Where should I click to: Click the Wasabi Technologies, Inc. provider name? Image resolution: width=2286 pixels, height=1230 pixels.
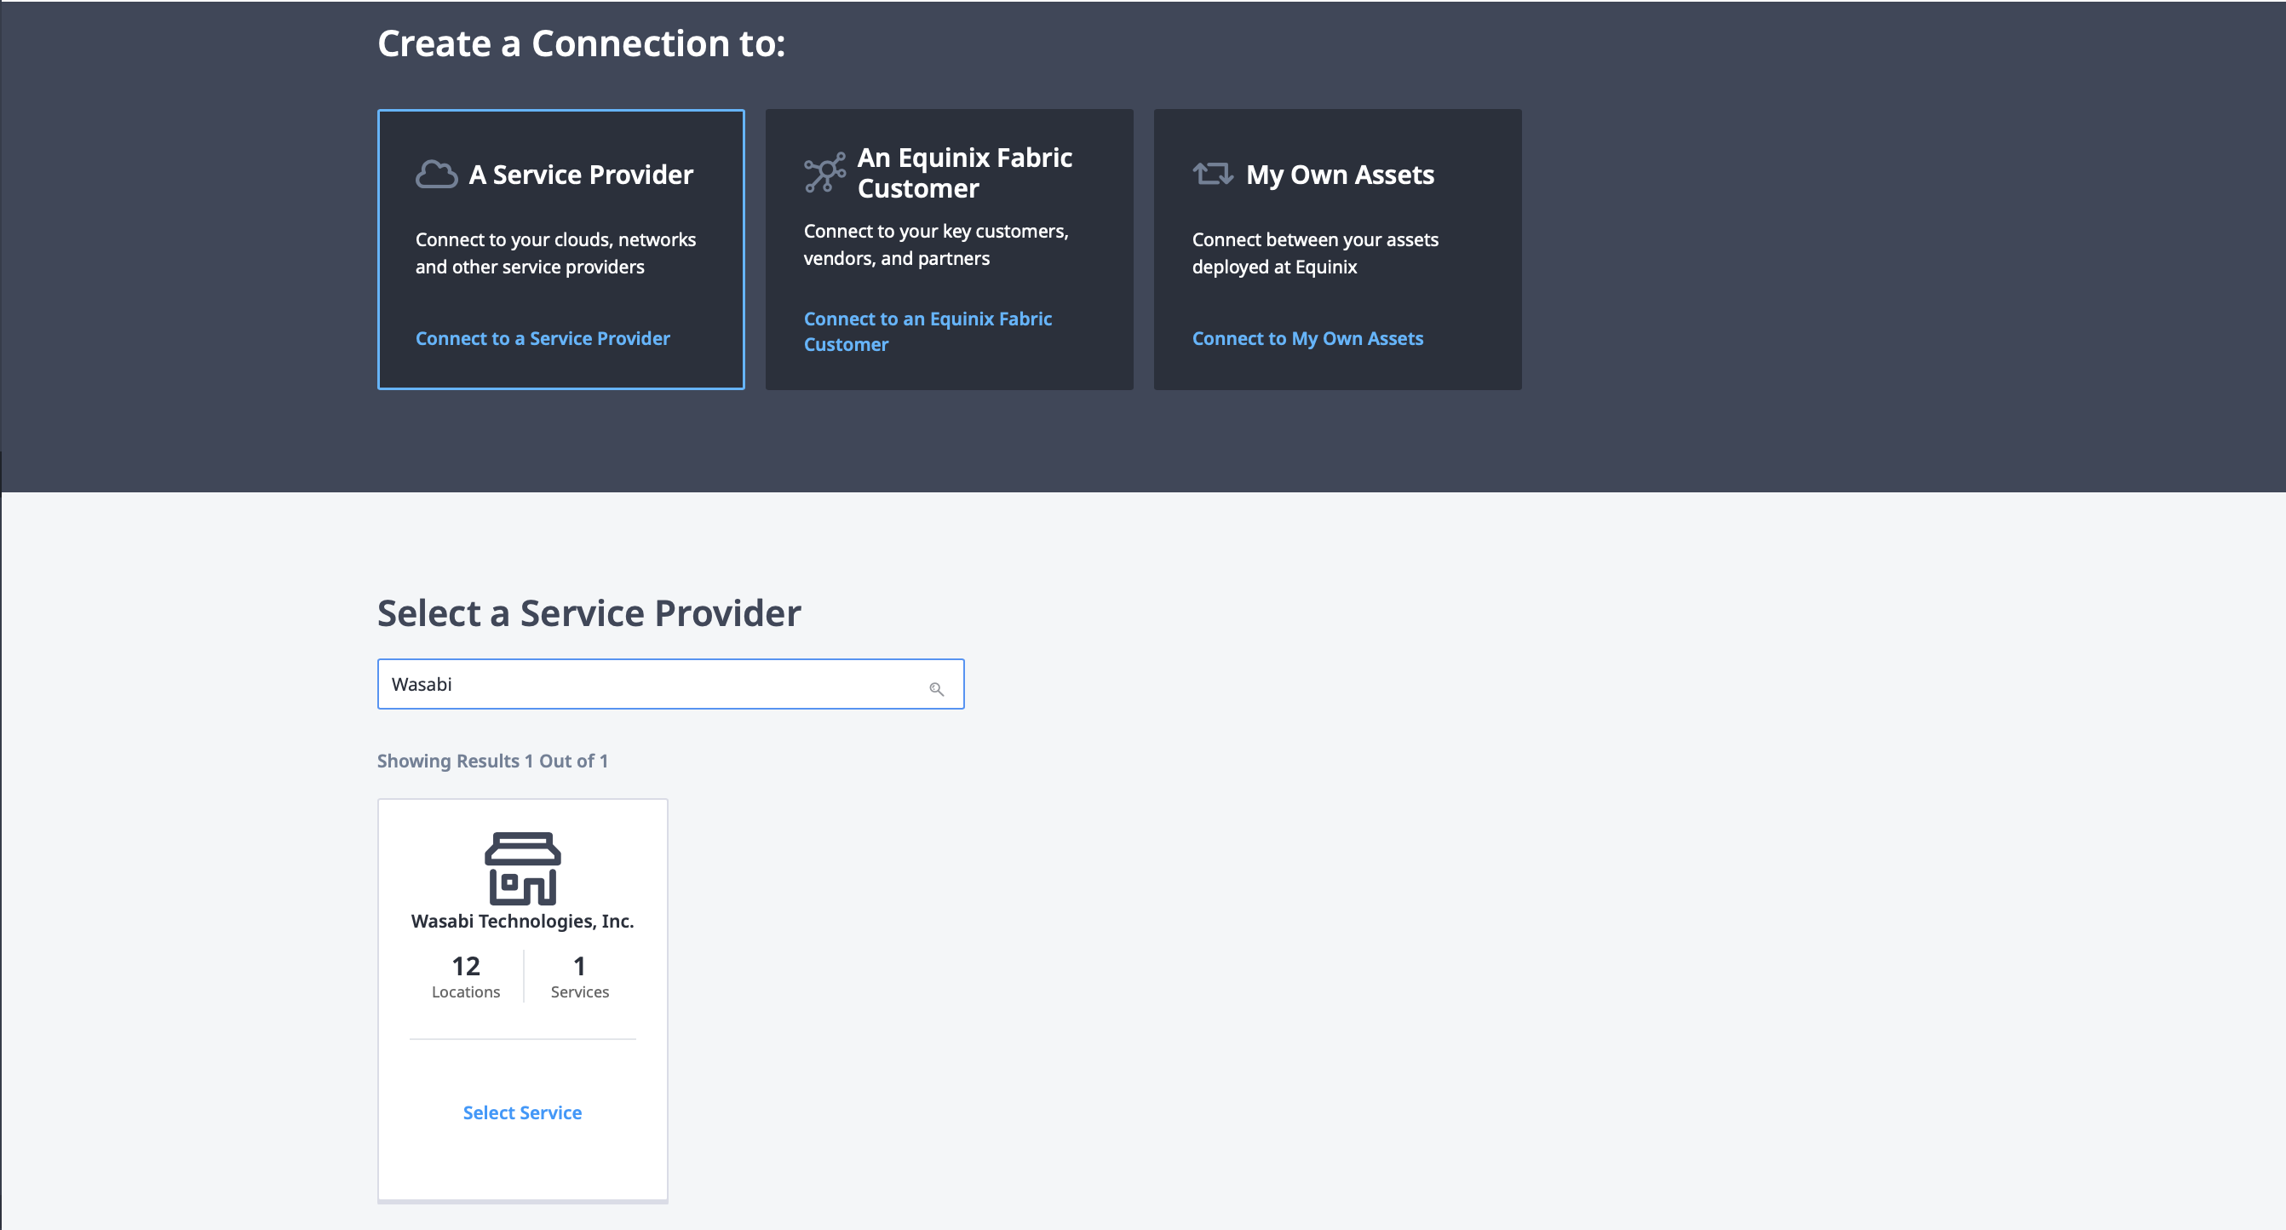(523, 921)
